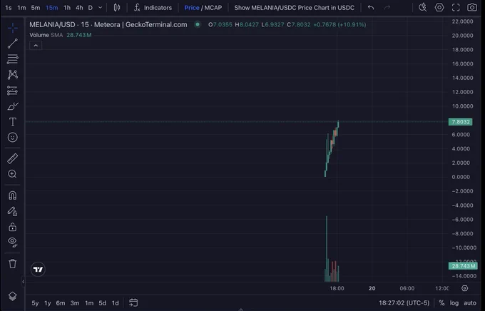The image size is (485, 311).
Task: Click the 28.743M volume axis label
Action: (463, 266)
